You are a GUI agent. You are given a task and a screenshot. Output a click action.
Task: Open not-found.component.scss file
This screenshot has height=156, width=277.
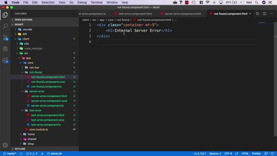(45, 82)
